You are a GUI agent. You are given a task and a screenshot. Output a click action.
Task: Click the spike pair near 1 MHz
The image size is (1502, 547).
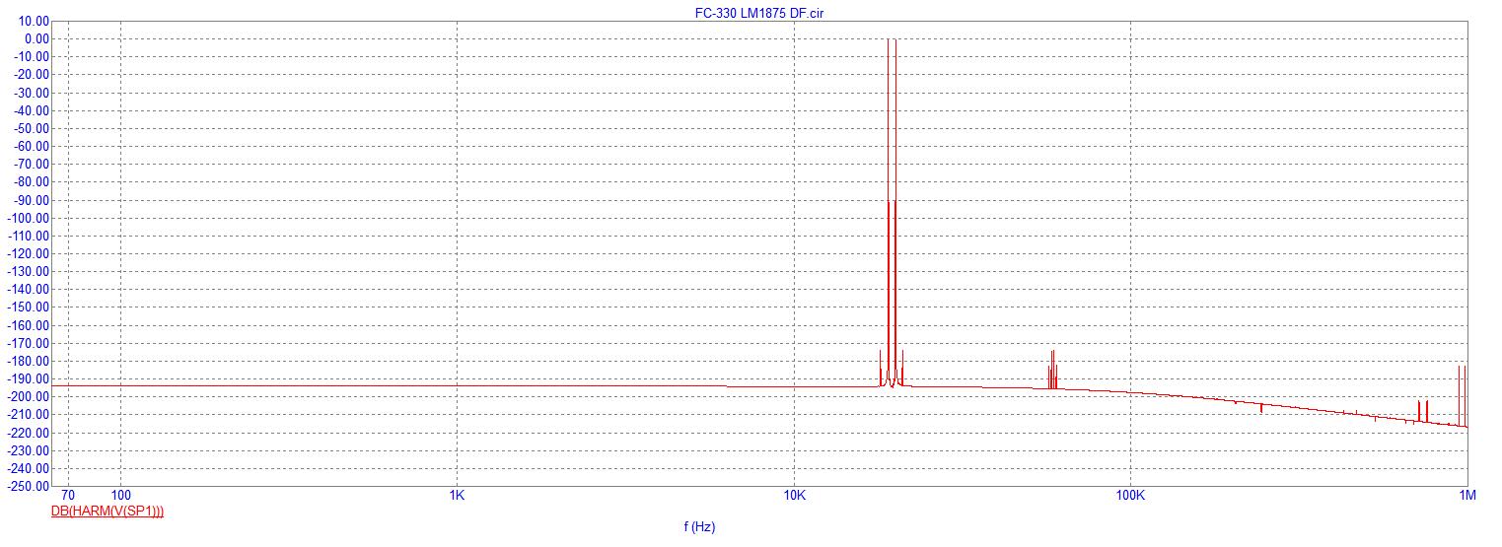pyautogui.click(x=1462, y=394)
